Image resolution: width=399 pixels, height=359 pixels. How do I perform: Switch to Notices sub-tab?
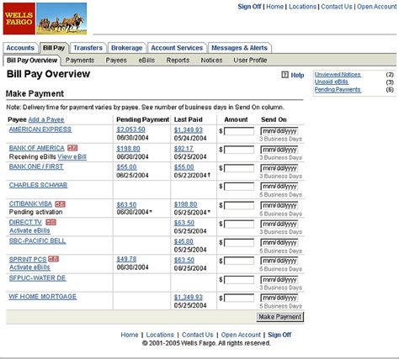point(211,61)
